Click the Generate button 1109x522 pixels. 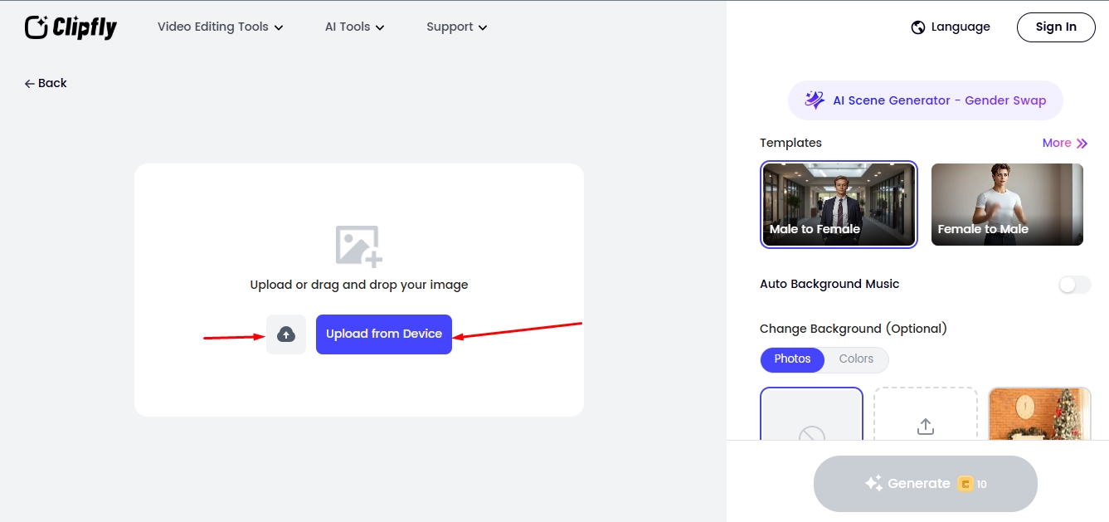[926, 484]
